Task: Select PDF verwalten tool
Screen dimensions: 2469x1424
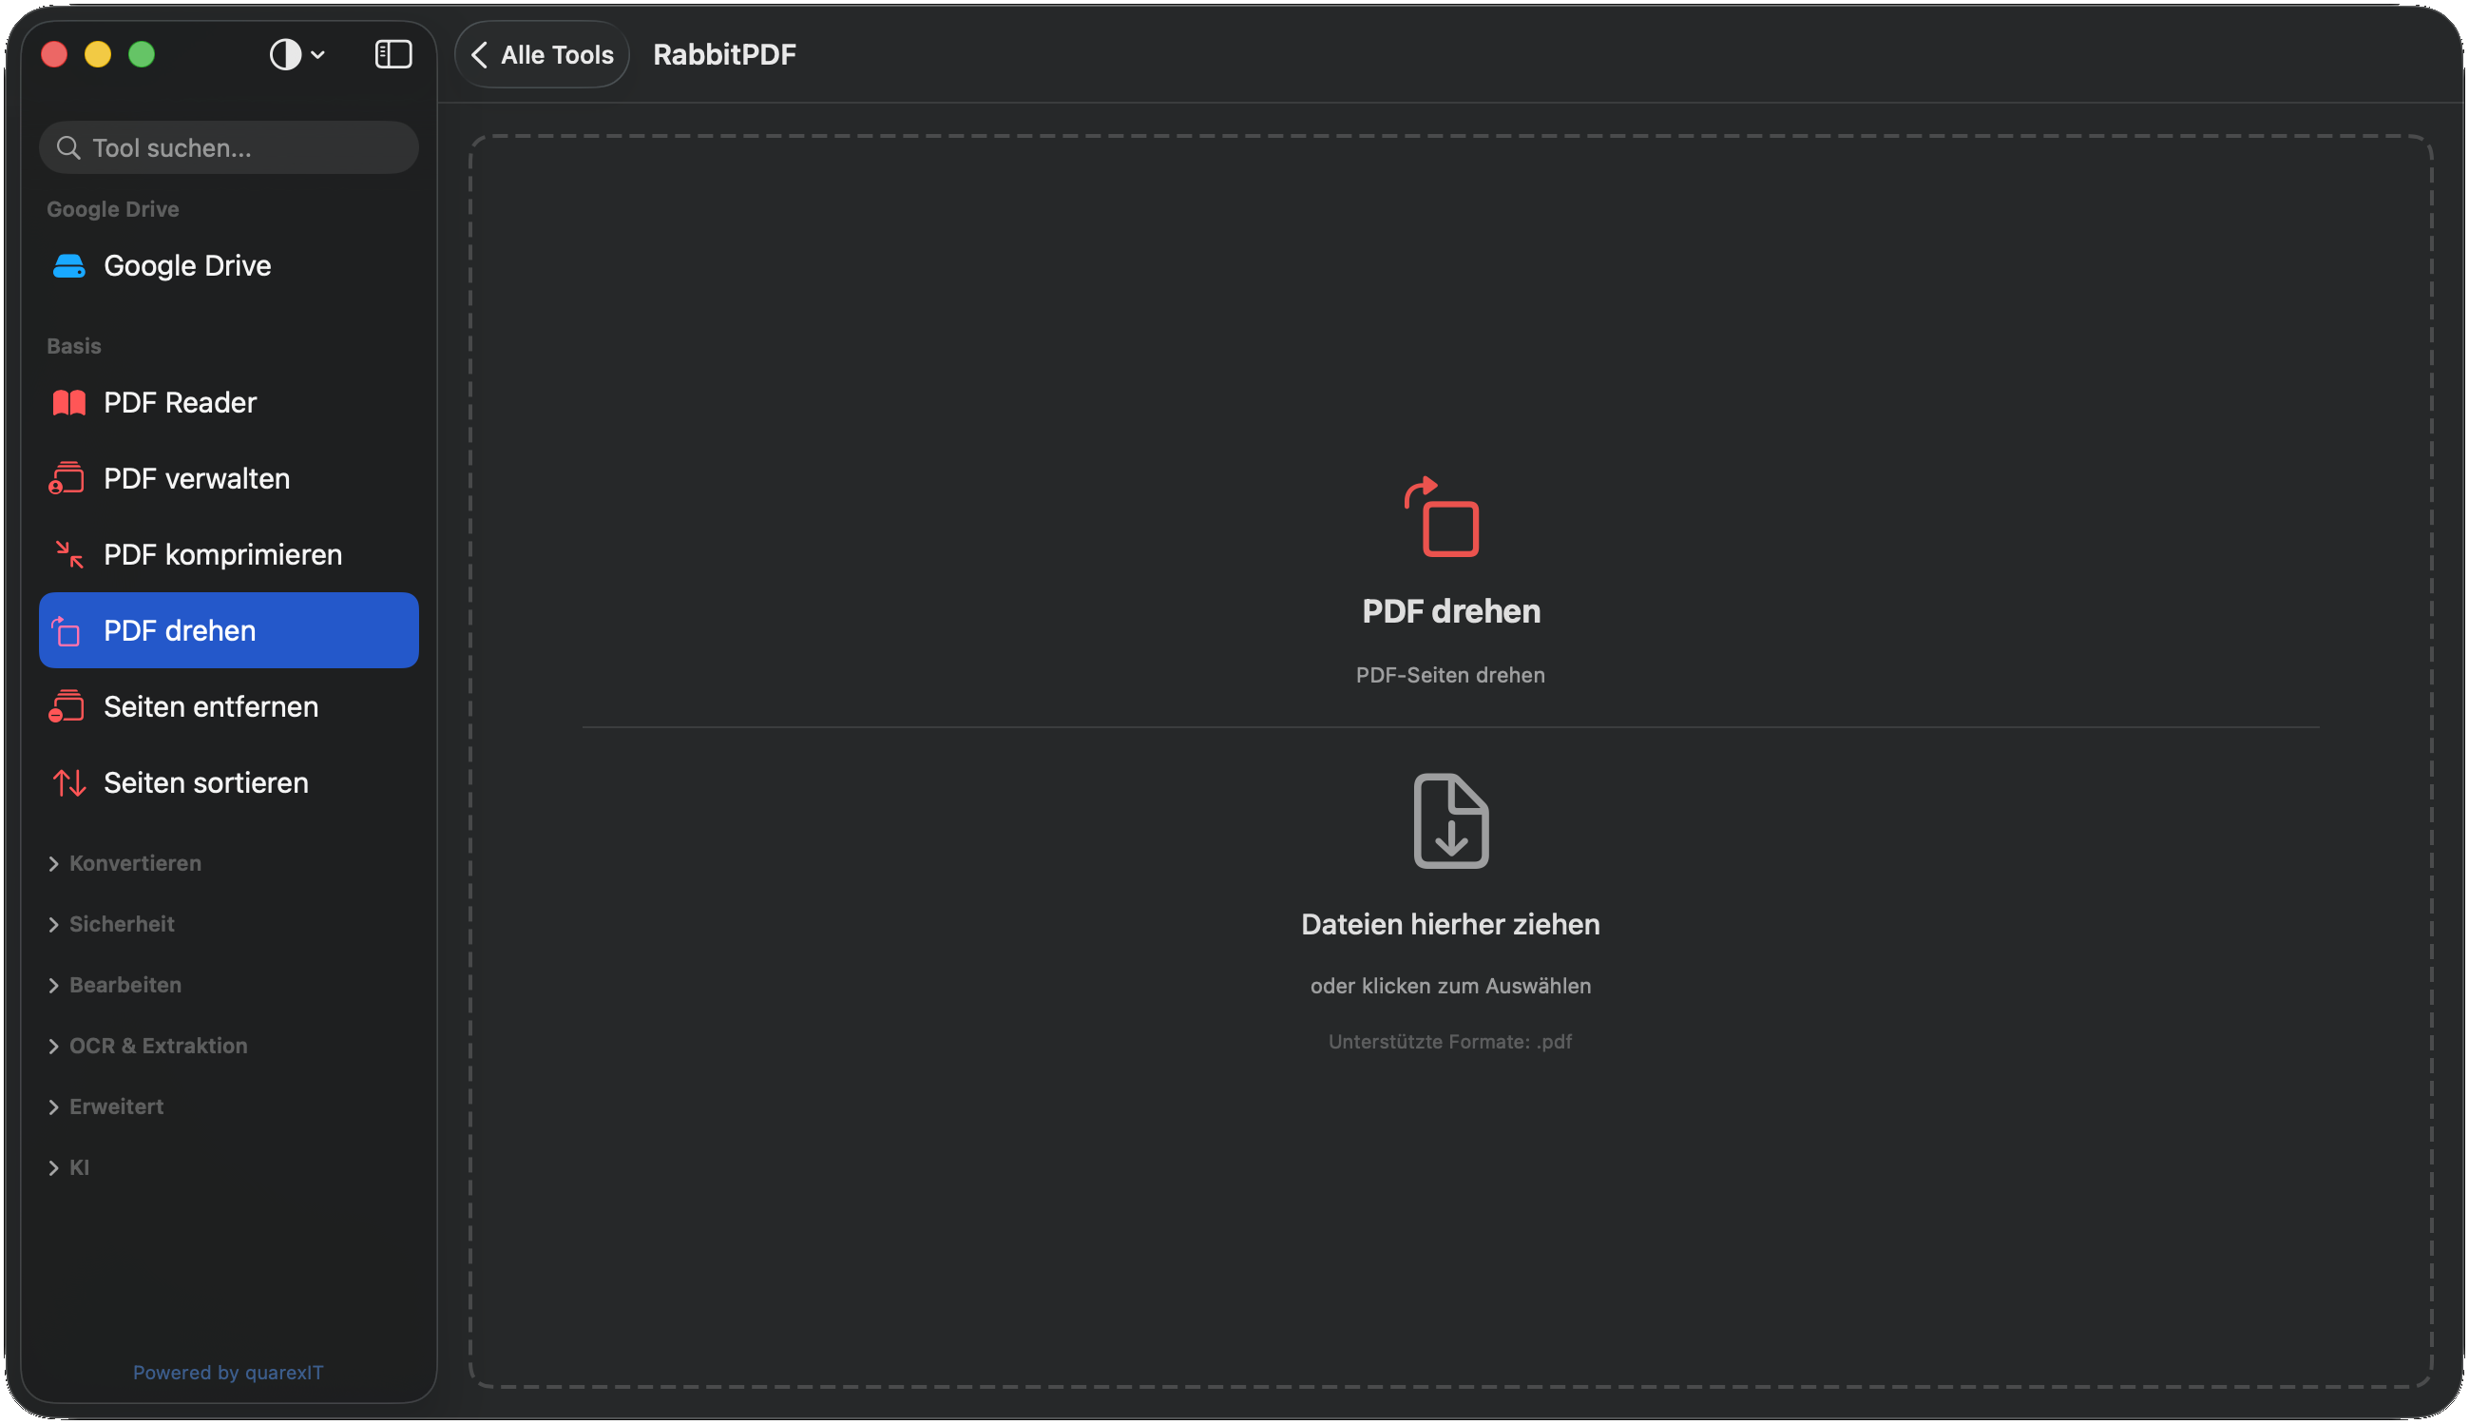Action: point(229,478)
